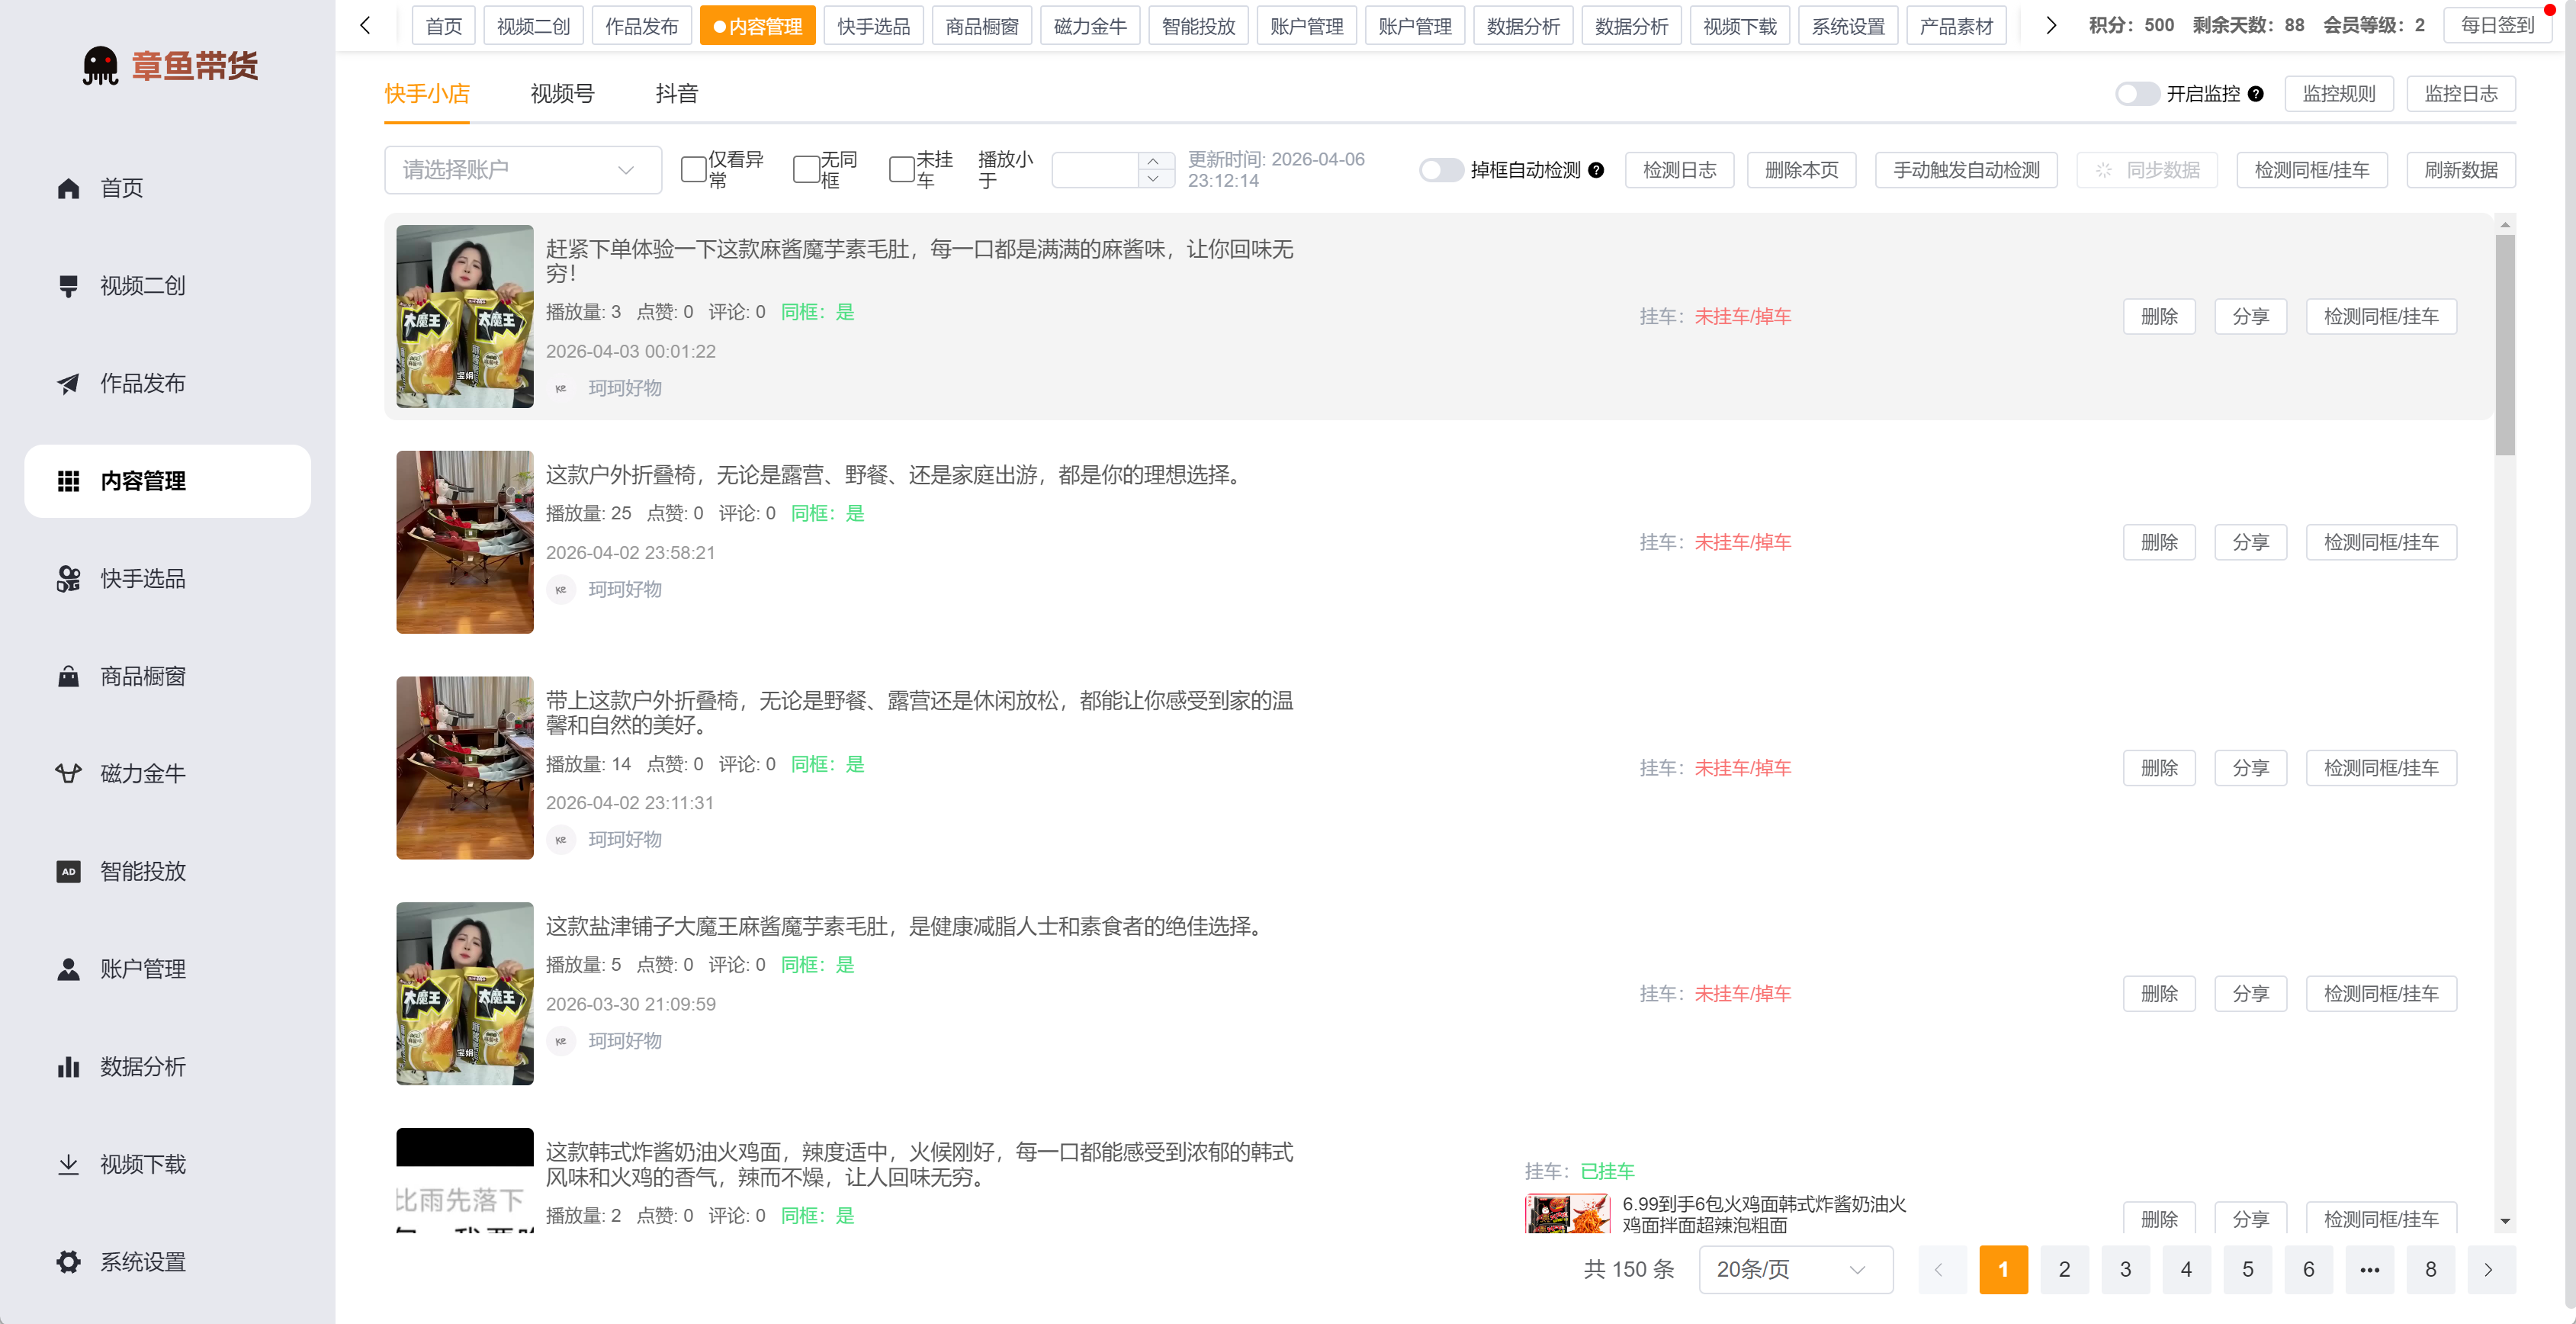Screen dimensions: 2576x1324
Task: Click the bull head icon for 磁力金牛
Action: point(68,773)
